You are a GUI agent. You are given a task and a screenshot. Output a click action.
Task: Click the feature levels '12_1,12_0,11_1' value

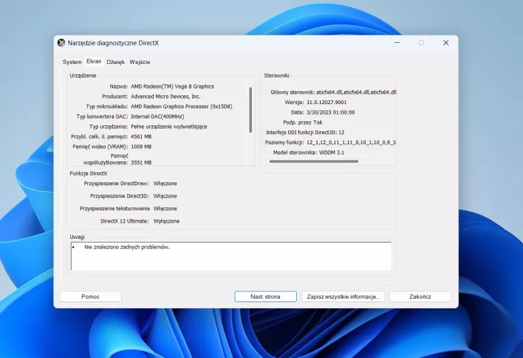pos(351,142)
